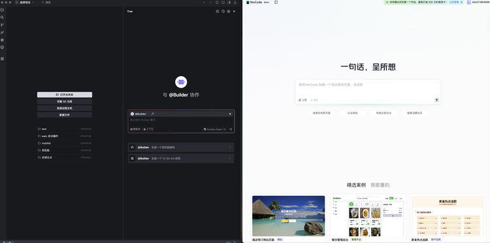Open the user account icon in Trae title bar
This screenshot has height=243, width=490.
pyautogui.click(x=235, y=2)
